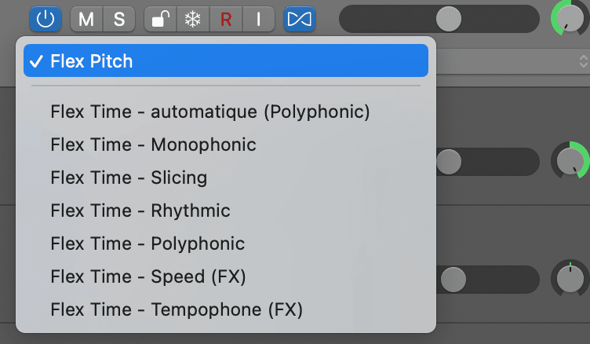Mute the track with the M button

[86, 19]
